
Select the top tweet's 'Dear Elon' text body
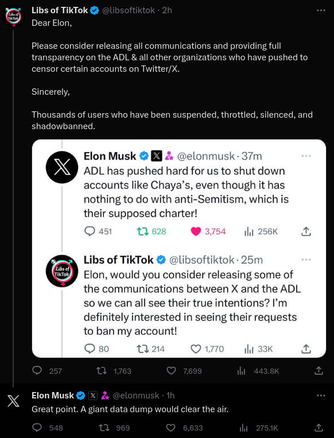172,75
